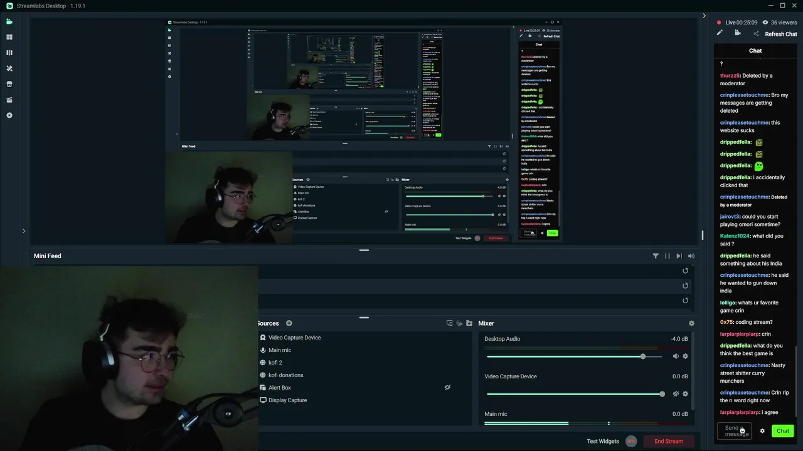Collapse the chat panel with top chevron
Image resolution: width=803 pixels, height=451 pixels.
click(704, 16)
